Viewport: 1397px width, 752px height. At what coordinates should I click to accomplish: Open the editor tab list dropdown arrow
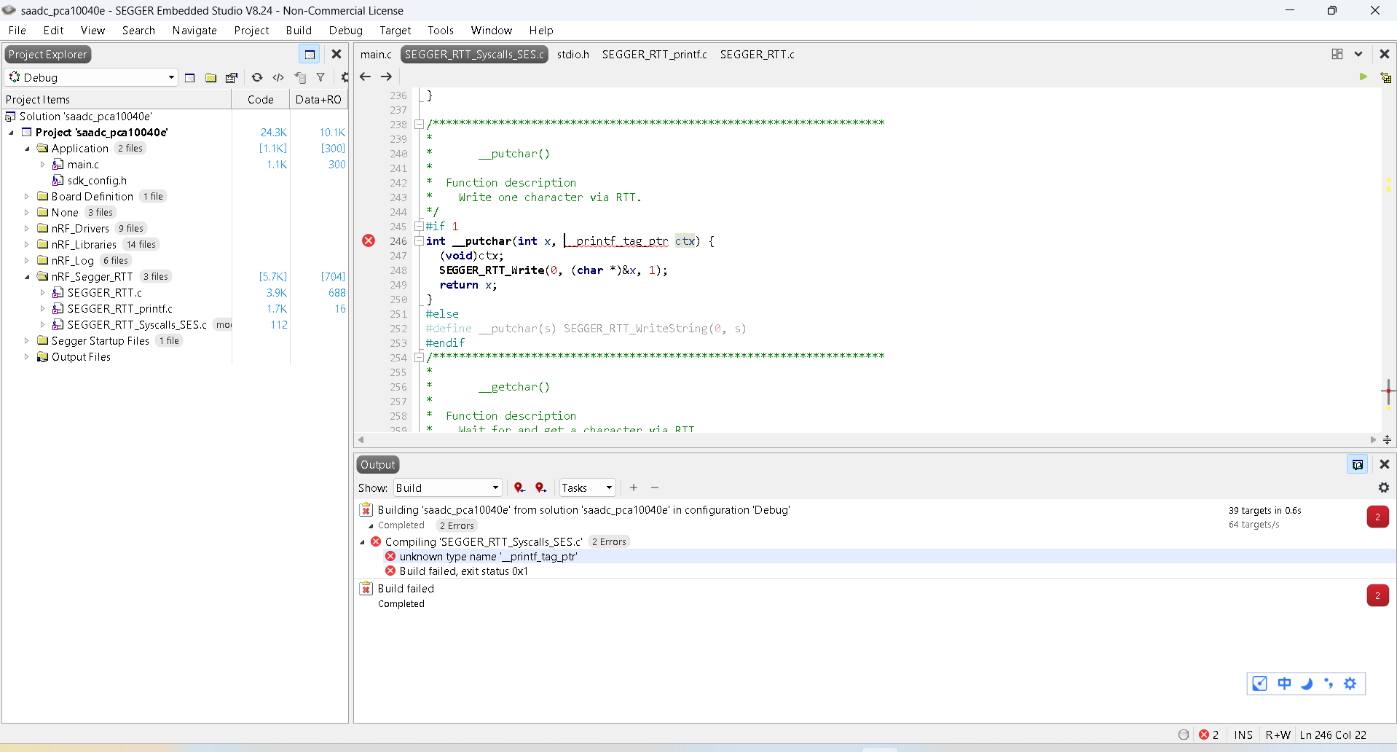pos(1358,54)
